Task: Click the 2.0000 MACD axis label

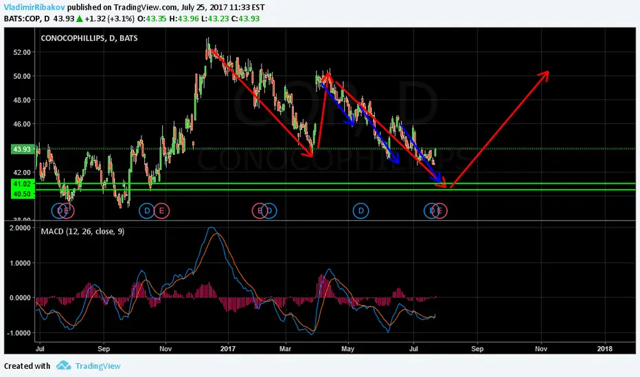Action: click(20, 228)
